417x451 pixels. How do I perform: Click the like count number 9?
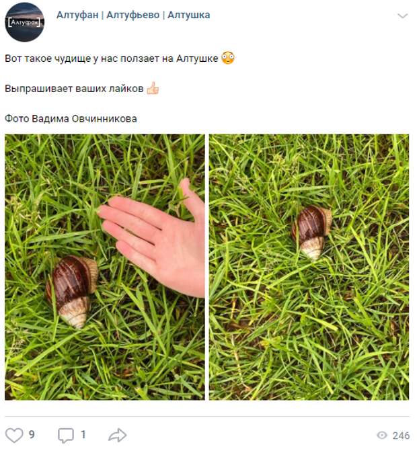32,434
